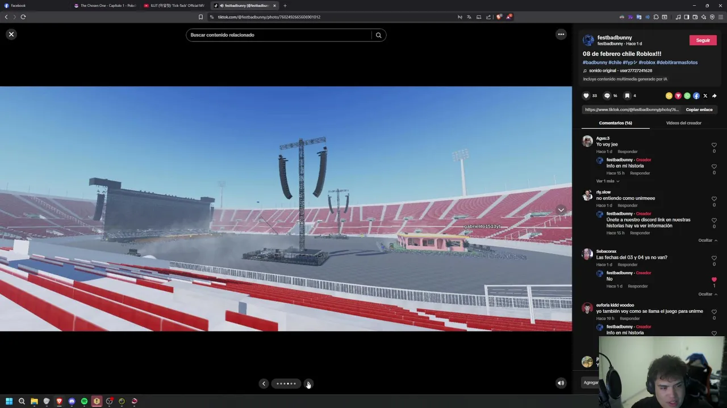Image resolution: width=727 pixels, height=408 pixels.
Task: Go back with the browser back arrow
Action: pos(6,17)
